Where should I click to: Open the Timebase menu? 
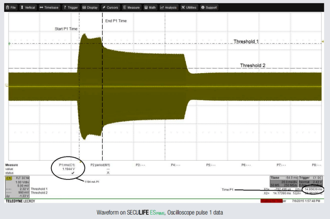49,7
